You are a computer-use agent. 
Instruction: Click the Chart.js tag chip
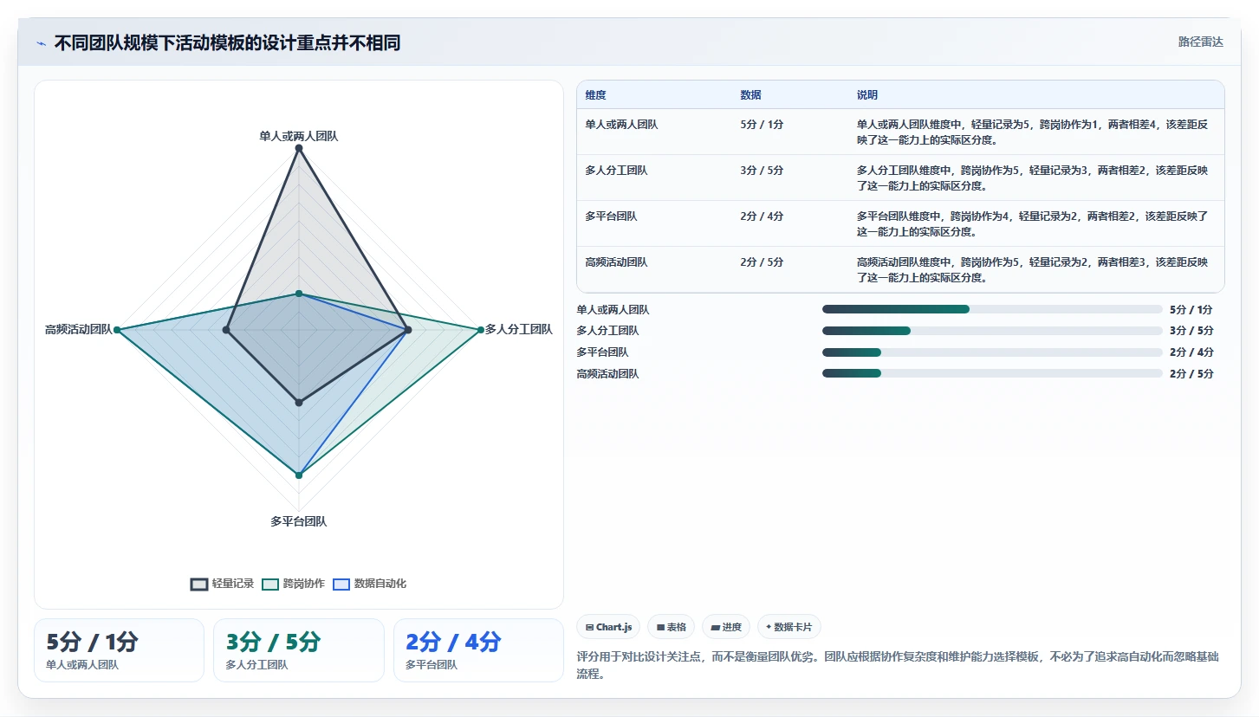(608, 627)
